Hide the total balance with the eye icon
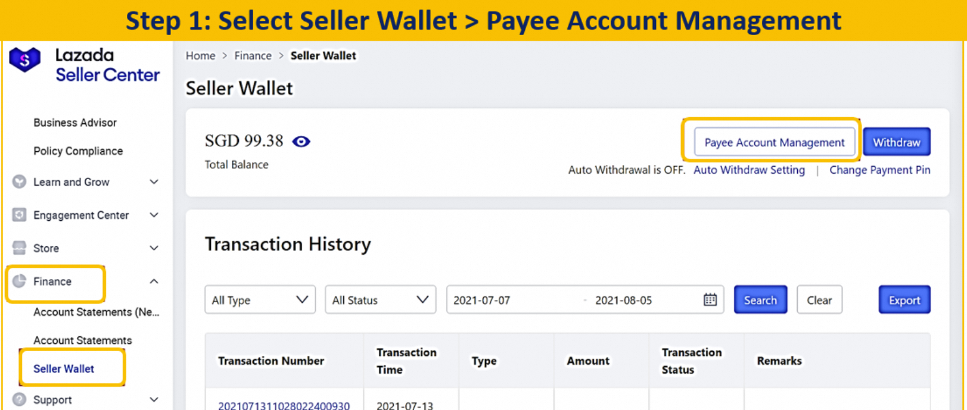967x410 pixels. (x=301, y=141)
